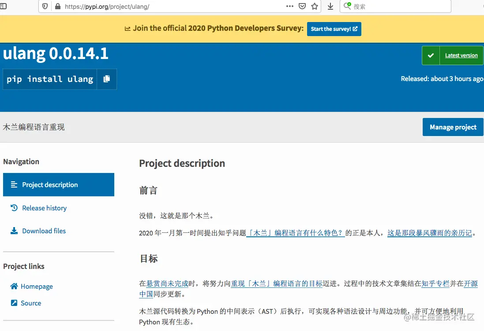Click the ulang 0.0.14.1 package title
Screen dimensions: 484x331
tap(56, 53)
